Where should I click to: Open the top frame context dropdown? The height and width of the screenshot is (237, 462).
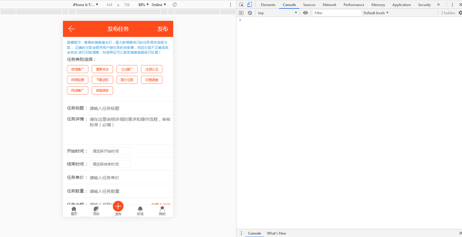click(x=277, y=13)
